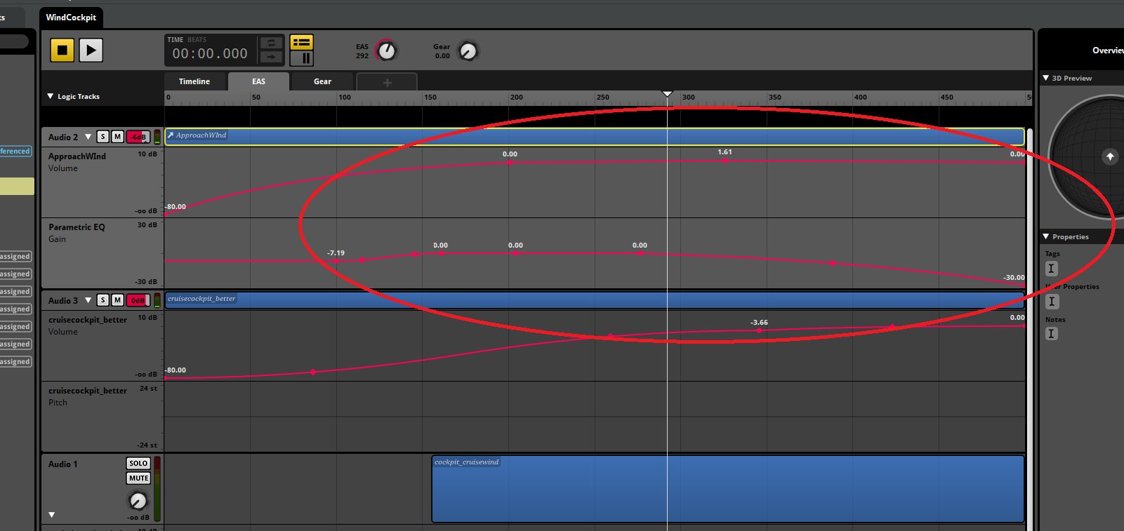Select the 1.61 ApproachWInd volume automation point
The image size is (1124, 531).
(x=725, y=161)
